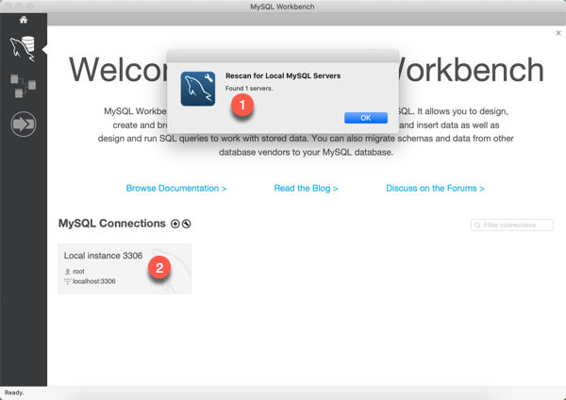Open the Models sidebar icon
The height and width of the screenshot is (400, 566).
click(x=23, y=86)
